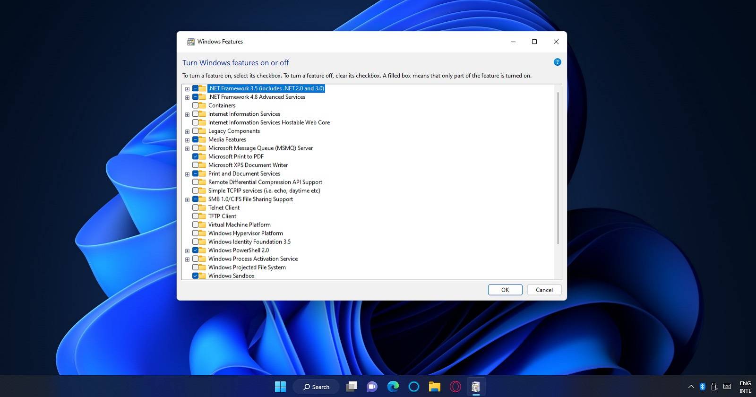Image resolution: width=756 pixels, height=397 pixels.
Task: Uncheck Microsoft Print to PDF
Action: point(195,156)
